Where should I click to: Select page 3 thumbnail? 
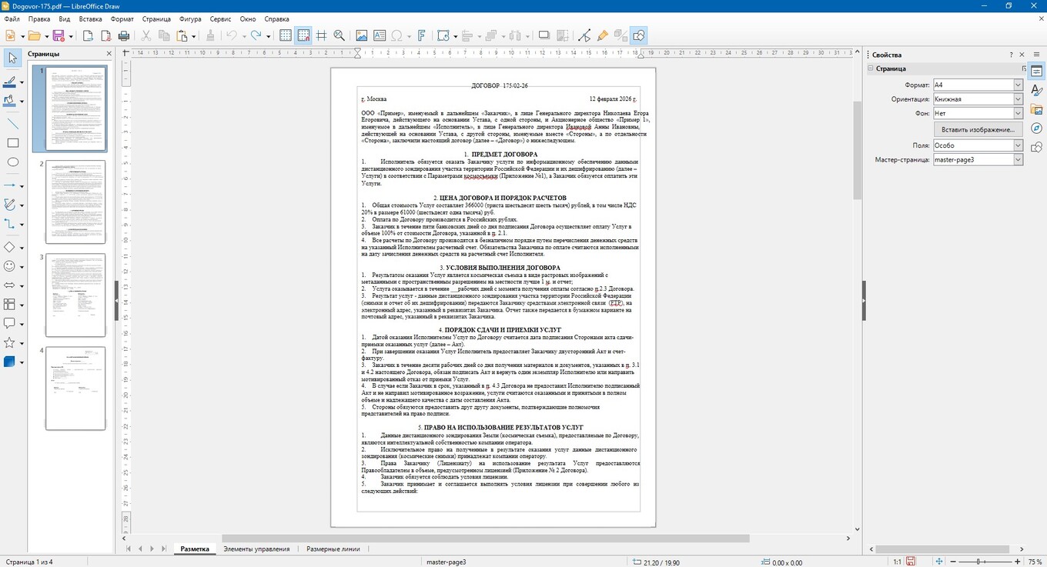point(75,295)
